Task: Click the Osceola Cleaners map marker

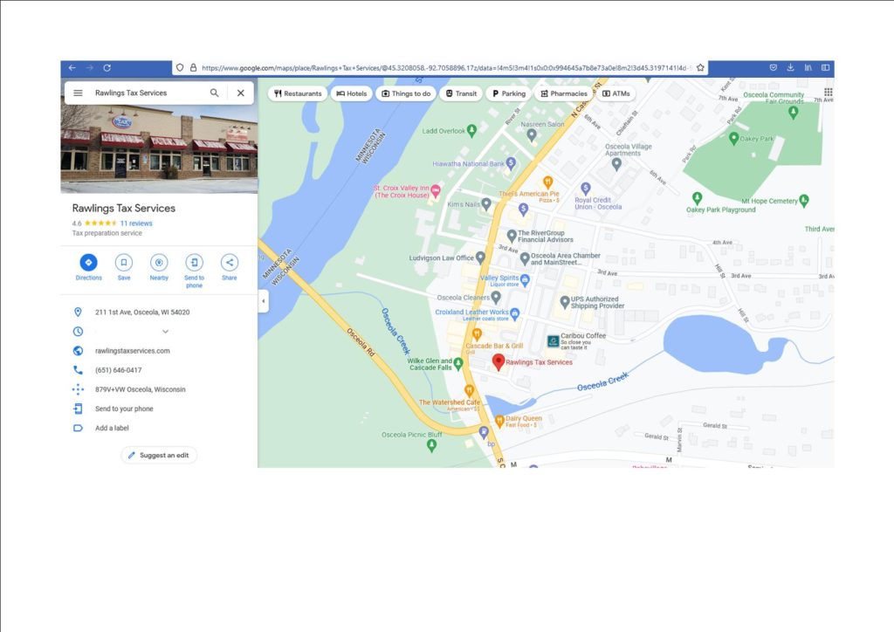Action: coord(496,298)
